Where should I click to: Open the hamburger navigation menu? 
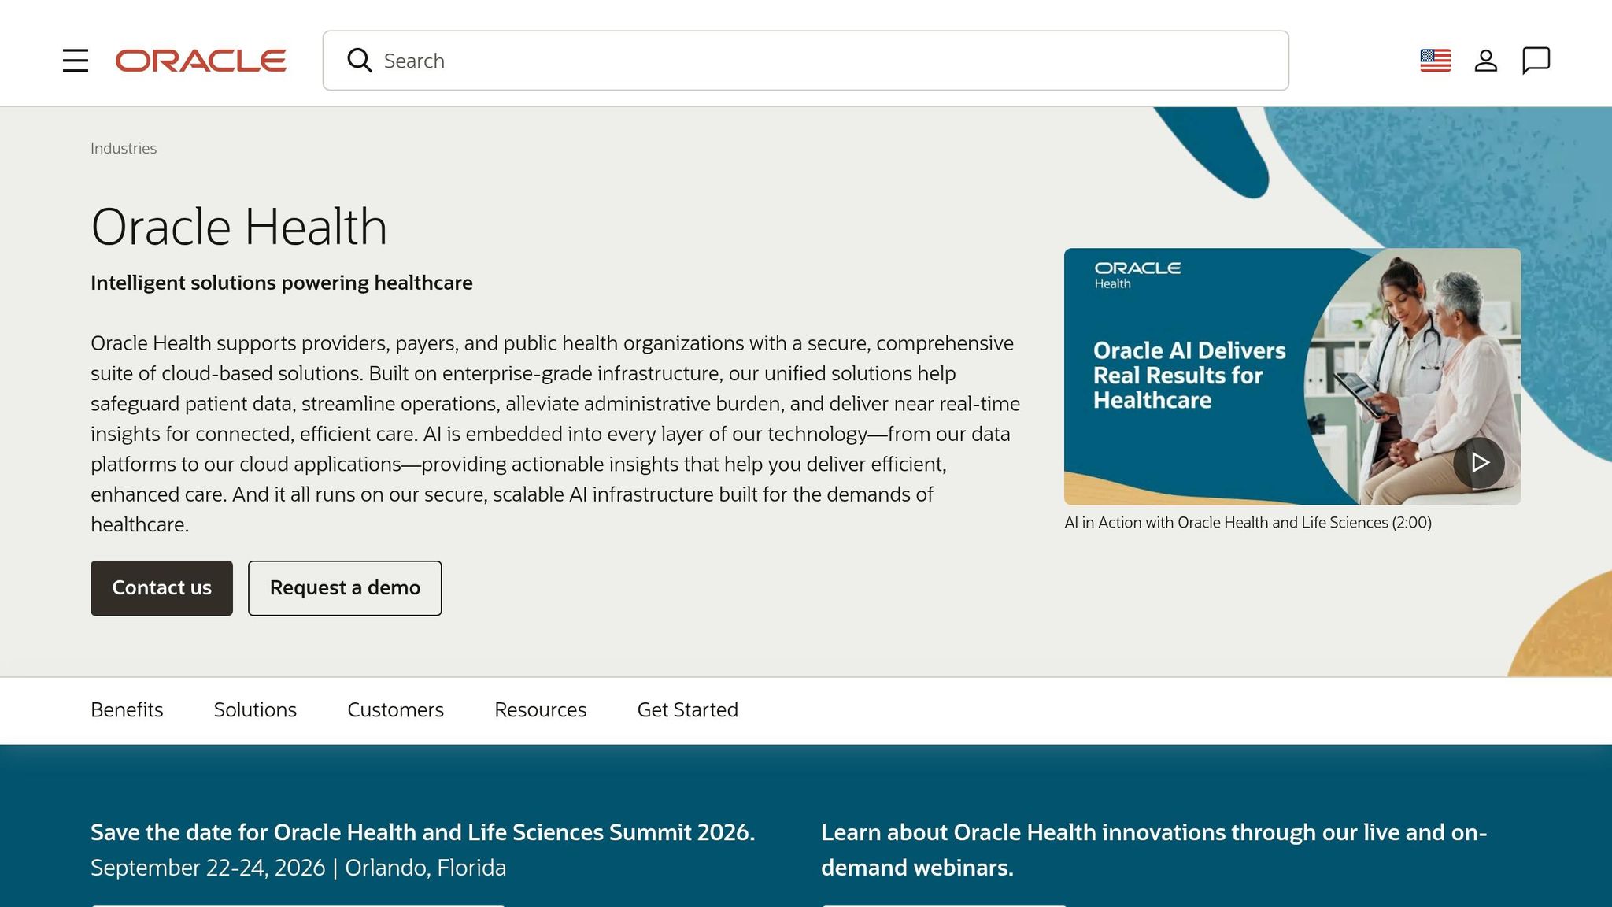tap(76, 61)
